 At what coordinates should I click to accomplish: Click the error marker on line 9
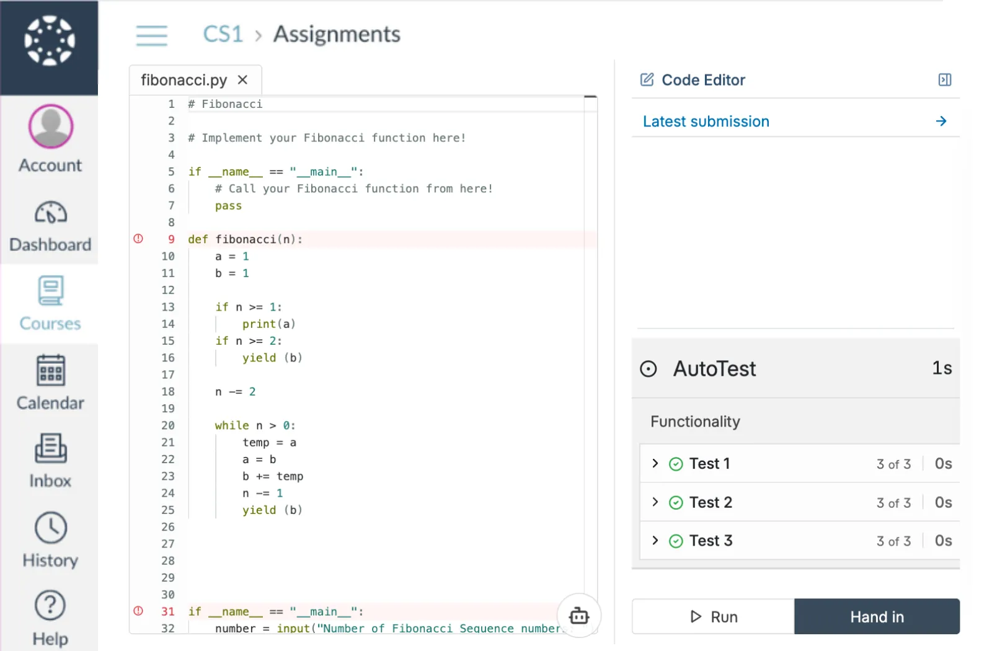click(x=138, y=239)
